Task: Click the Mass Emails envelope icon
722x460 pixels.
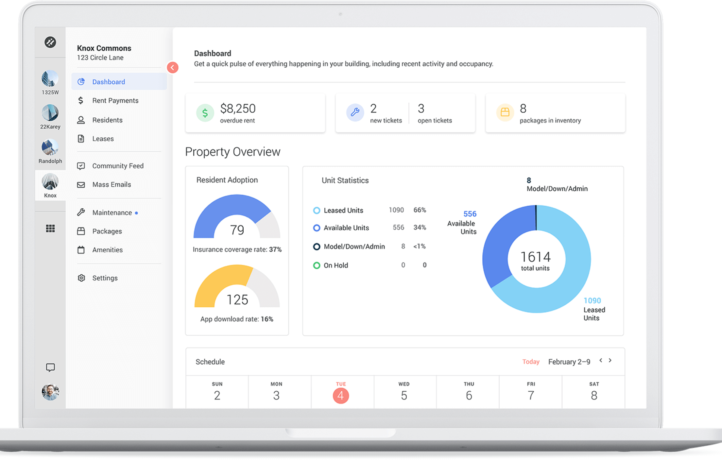Action: pyautogui.click(x=81, y=184)
